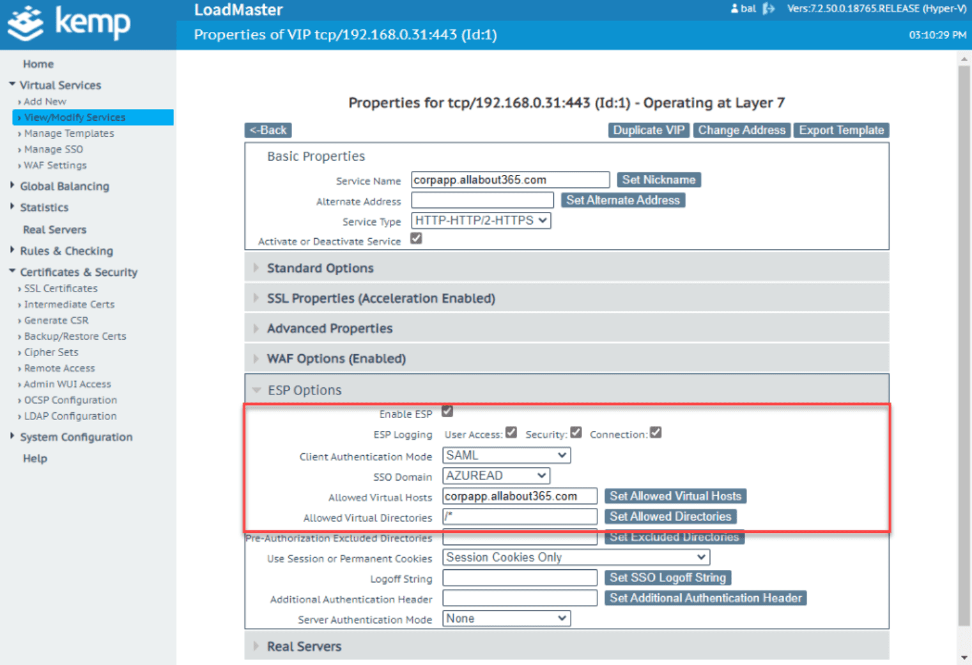Image resolution: width=972 pixels, height=665 pixels.
Task: Collapse Virtual Services menu
Action: click(60, 85)
